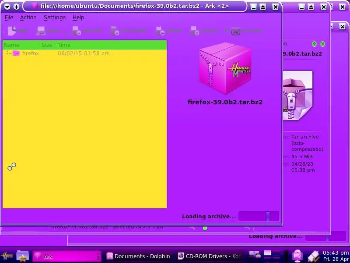The height and width of the screenshot is (263, 350).
Task: Open the File menu
Action: click(x=9, y=18)
